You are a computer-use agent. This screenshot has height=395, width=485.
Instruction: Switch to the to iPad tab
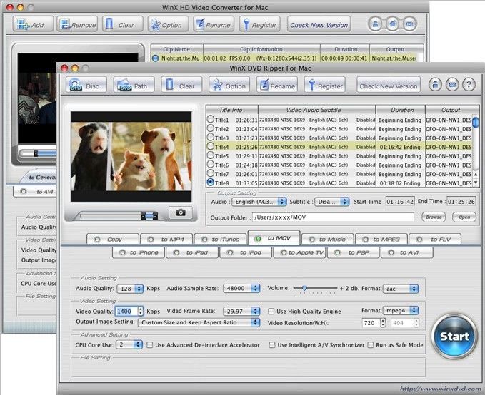pyautogui.click(x=192, y=252)
